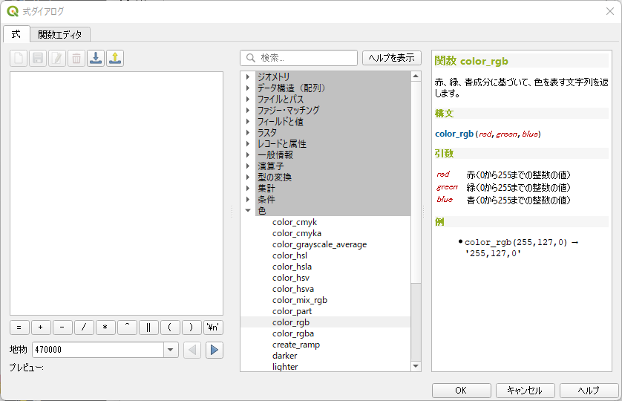This screenshot has width=622, height=401.
Task: Click the save expression floppy icon
Action: pyautogui.click(x=38, y=58)
